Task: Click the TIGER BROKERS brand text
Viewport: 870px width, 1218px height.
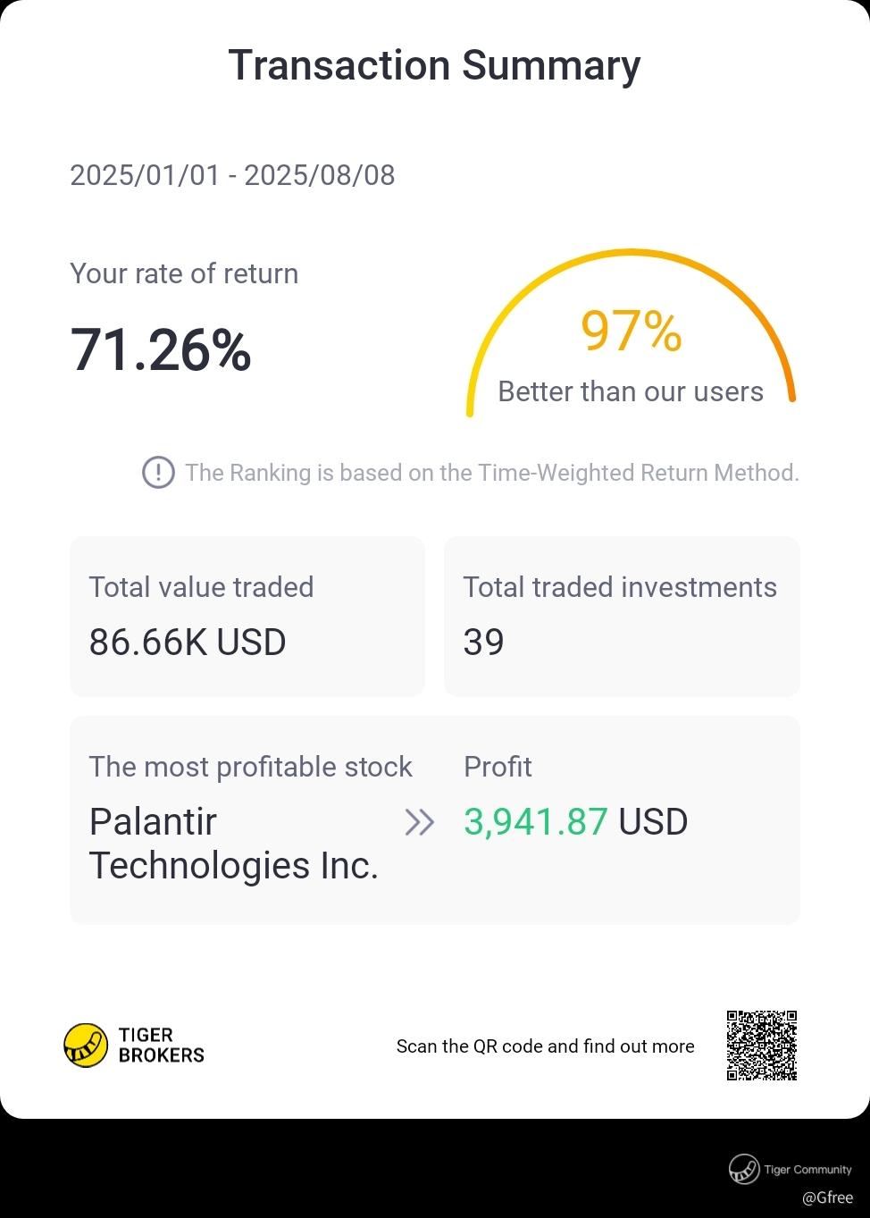Action: coord(161,1046)
